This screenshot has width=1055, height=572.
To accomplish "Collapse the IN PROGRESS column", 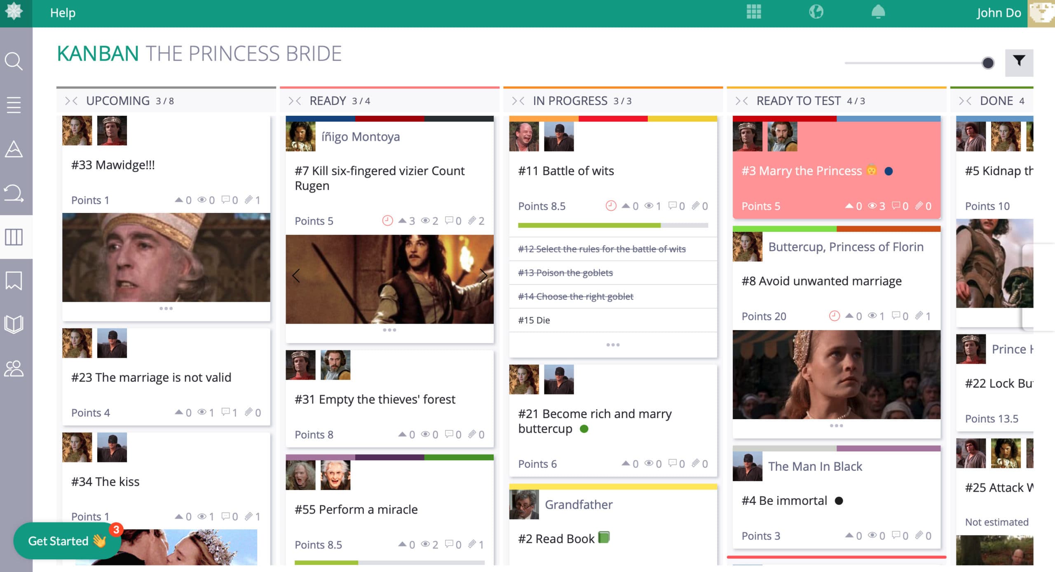I will tap(518, 100).
